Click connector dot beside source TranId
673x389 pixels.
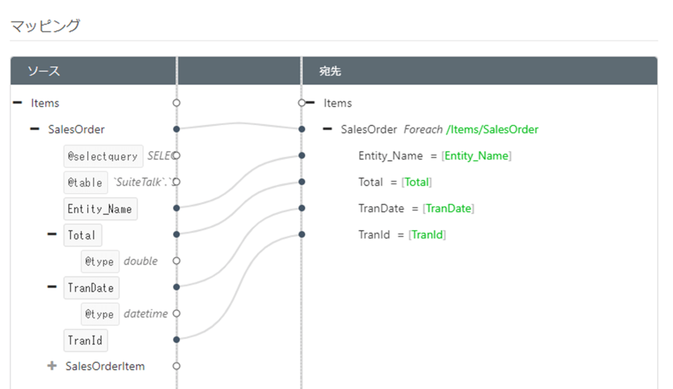point(176,339)
